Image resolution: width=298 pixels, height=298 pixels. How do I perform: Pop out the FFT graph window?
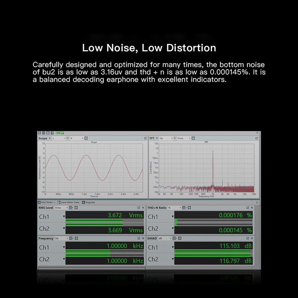257,138
